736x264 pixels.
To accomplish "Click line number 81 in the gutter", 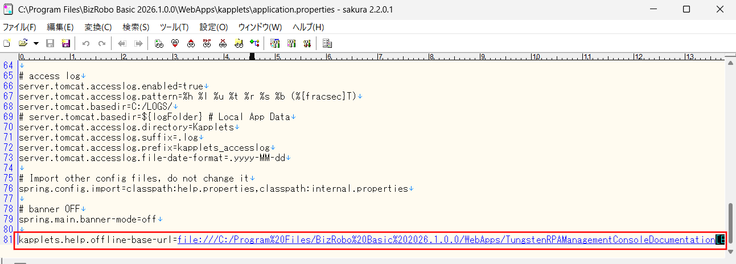I will [9, 240].
